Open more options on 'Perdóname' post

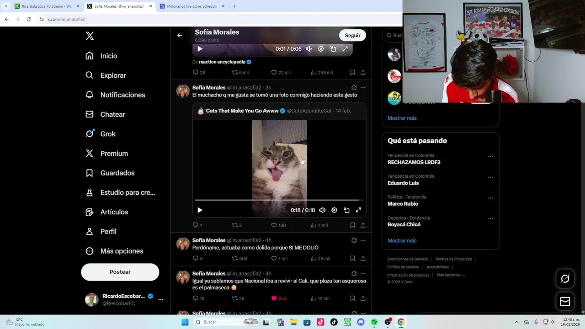coord(363,240)
